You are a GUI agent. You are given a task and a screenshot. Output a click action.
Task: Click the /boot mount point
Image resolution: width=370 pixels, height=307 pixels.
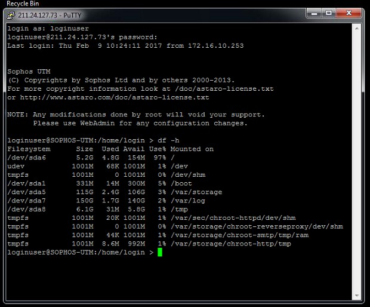click(x=181, y=183)
